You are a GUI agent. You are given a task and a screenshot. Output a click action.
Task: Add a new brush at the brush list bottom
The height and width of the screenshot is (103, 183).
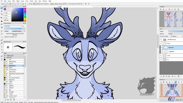[x=5, y=100]
